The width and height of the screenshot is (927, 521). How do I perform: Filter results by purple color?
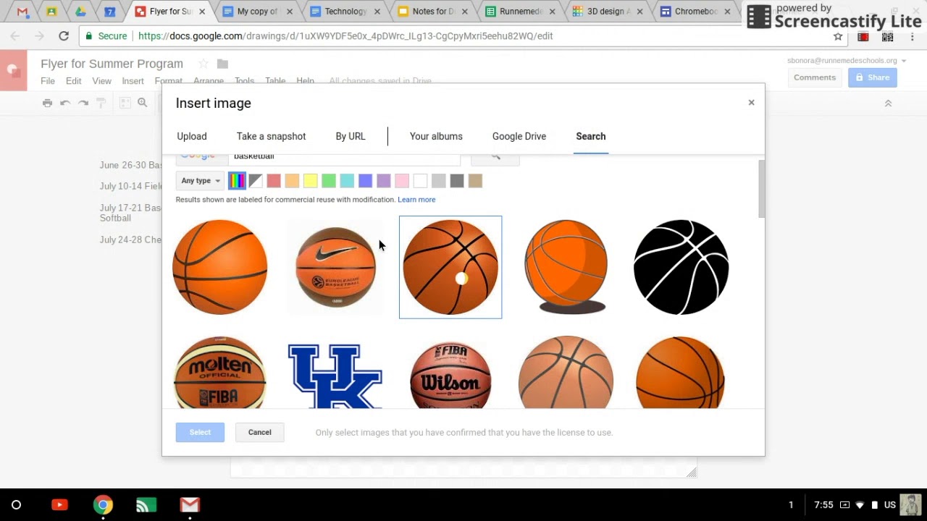(384, 181)
